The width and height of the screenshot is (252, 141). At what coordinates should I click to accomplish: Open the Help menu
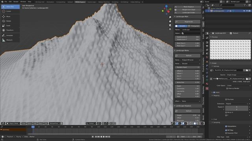click(30, 2)
